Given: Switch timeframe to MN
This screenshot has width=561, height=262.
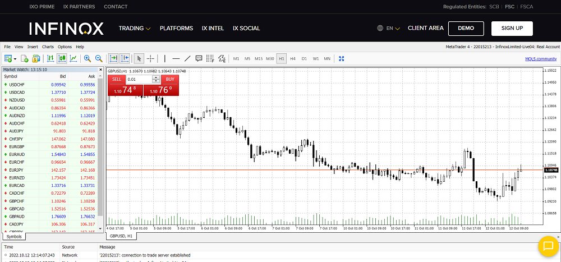Looking at the screenshot, I should click(327, 59).
